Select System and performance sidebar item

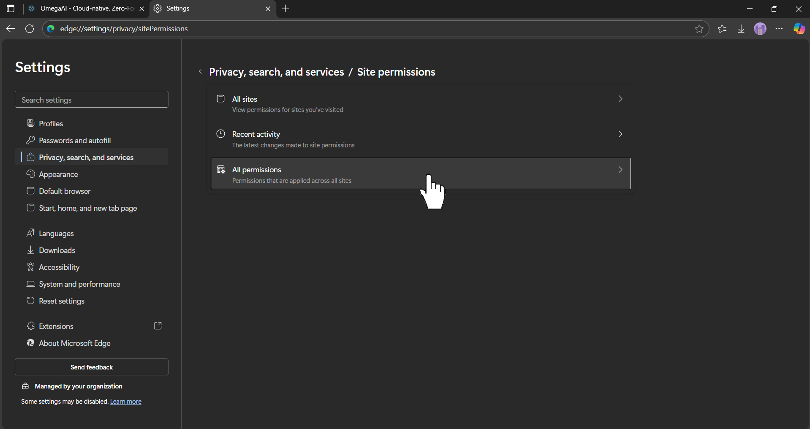pos(79,284)
